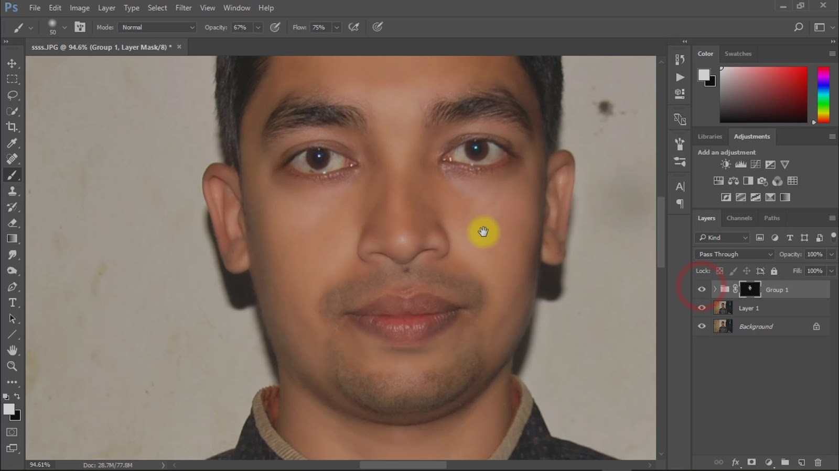This screenshot has width=839, height=471.
Task: Select the Clone Stamp tool
Action: [x=12, y=191]
